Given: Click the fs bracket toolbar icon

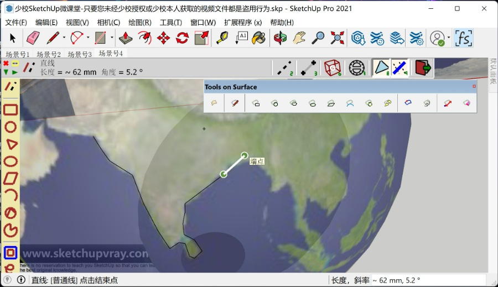Looking at the screenshot, I should [x=463, y=38].
